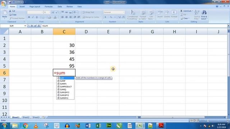Open Google Chrome from taskbar
The width and height of the screenshot is (230, 129).
pyautogui.click(x=26, y=126)
